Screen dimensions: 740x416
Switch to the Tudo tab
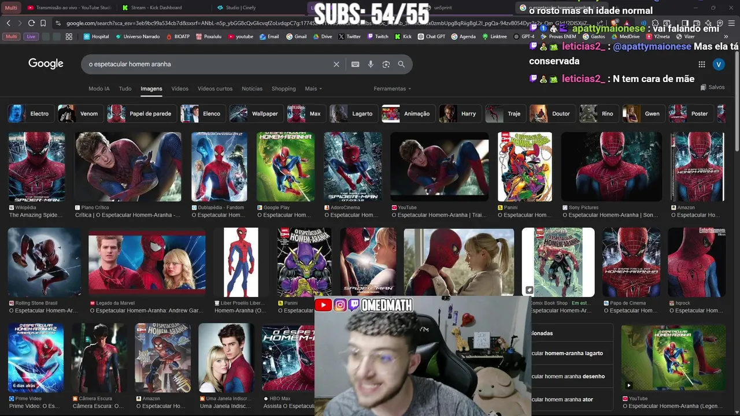(125, 88)
